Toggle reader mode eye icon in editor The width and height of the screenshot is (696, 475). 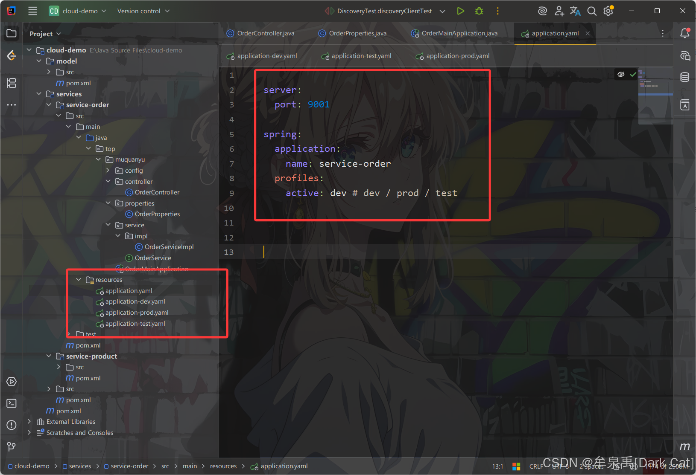point(621,74)
